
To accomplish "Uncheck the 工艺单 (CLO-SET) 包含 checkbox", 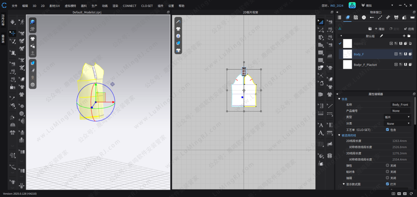I will pos(387,130).
